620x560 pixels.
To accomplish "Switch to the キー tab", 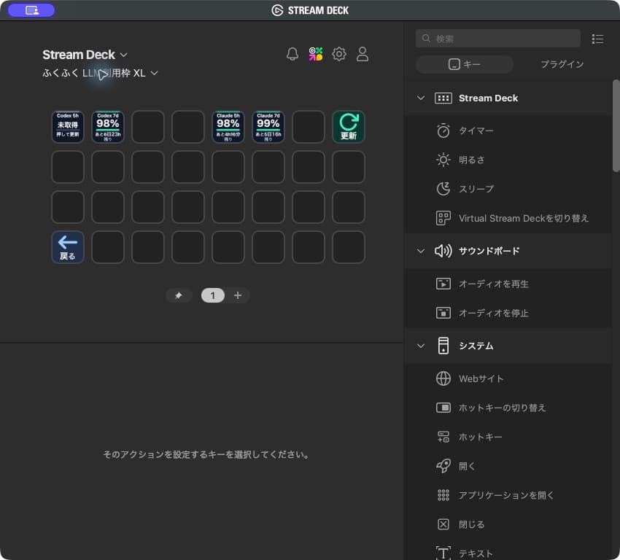I will 465,64.
